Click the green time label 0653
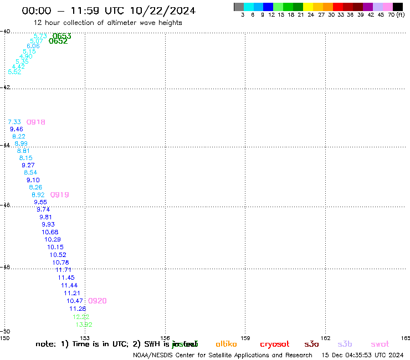Image resolution: width=410 pixels, height=360 pixels. 61,36
